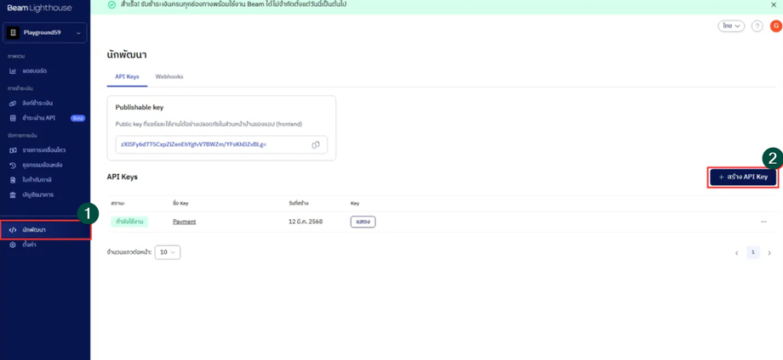Dismiss the green success banner

click(x=774, y=4)
